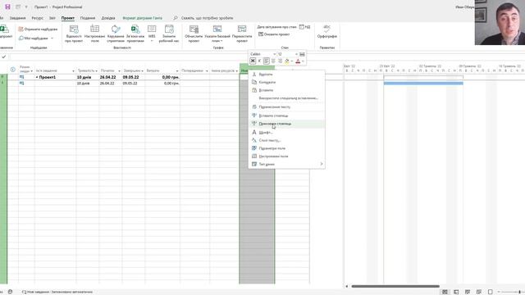Open the Report (Звіт) ribbon tab
525x295 pixels.
(52, 18)
